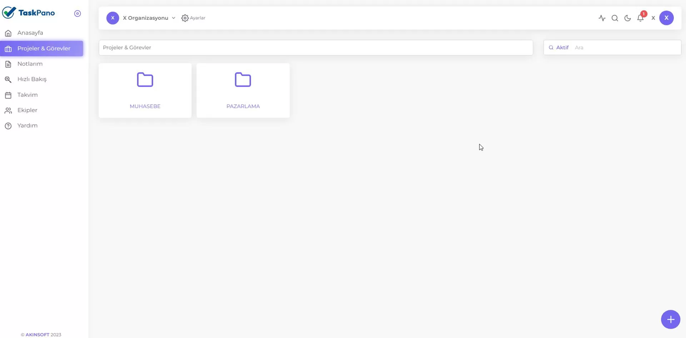Click the TaskPano logo
This screenshot has height=338, width=686.
tap(29, 13)
